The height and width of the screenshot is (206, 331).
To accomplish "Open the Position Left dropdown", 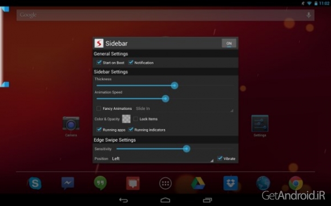I will pyautogui.click(x=163, y=159).
